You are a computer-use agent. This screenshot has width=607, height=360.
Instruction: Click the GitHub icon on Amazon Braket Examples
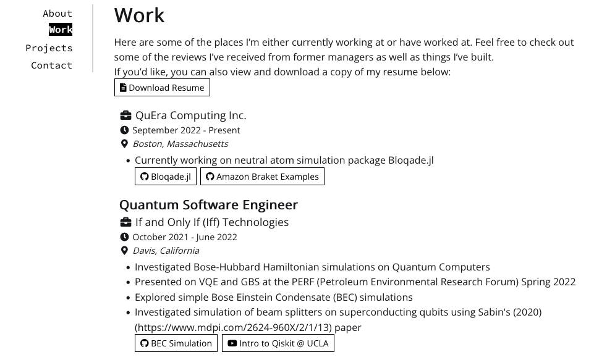pos(210,177)
